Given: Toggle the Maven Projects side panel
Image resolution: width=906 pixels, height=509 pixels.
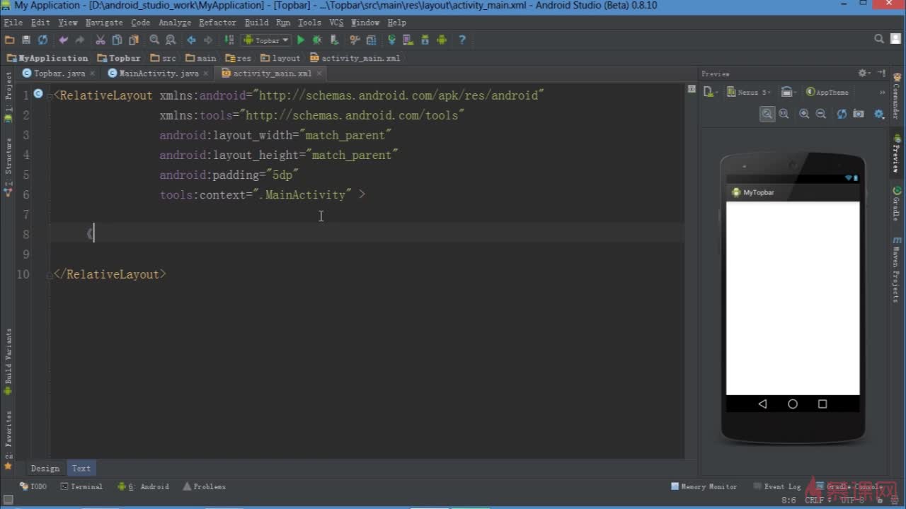Looking at the screenshot, I should coord(897,270).
